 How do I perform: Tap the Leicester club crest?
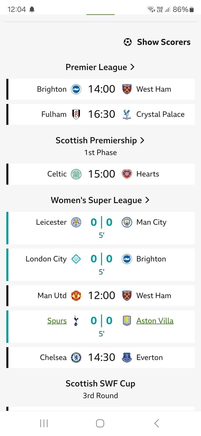tap(76, 222)
